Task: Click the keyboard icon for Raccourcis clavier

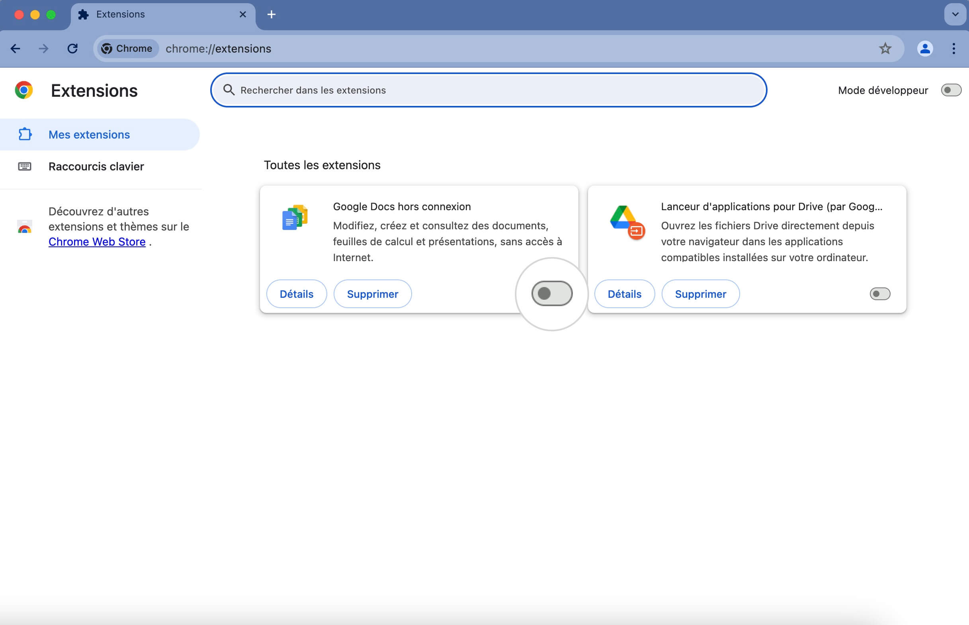Action: click(25, 166)
